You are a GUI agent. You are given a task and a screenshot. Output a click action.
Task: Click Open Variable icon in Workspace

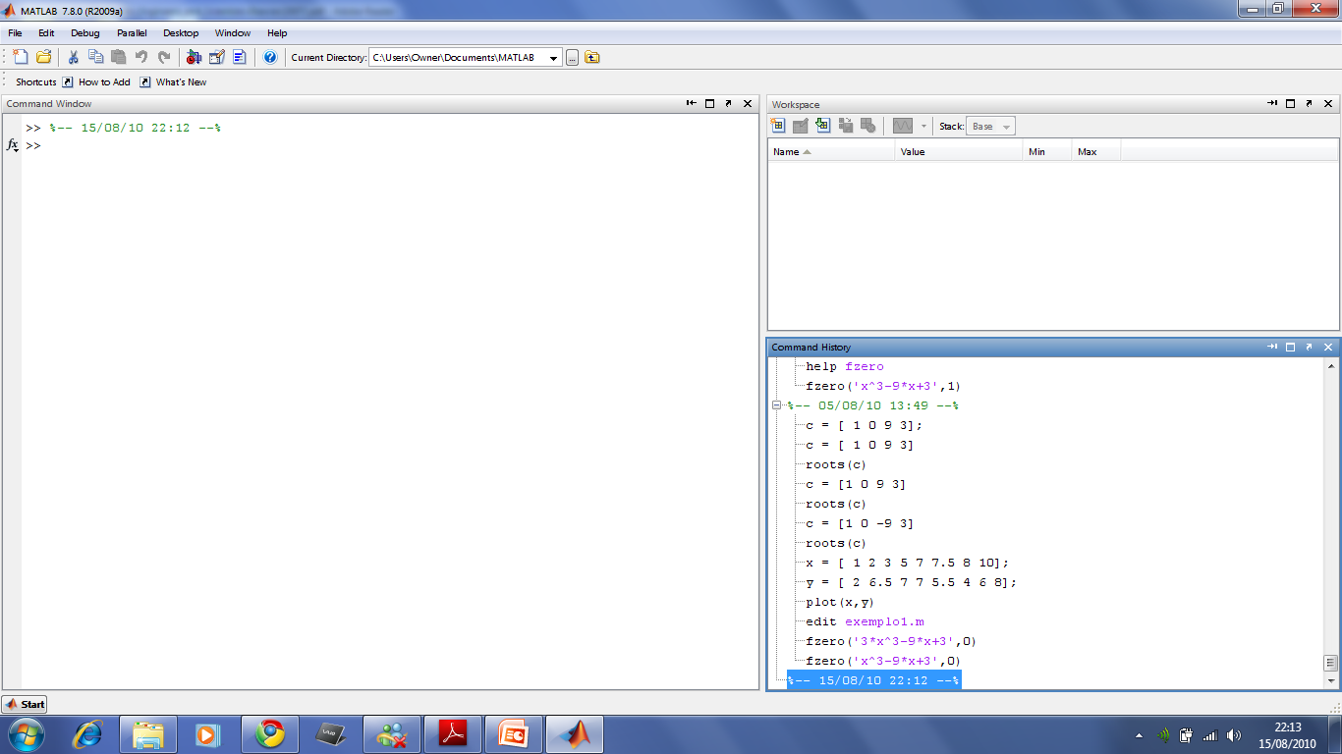coord(801,126)
